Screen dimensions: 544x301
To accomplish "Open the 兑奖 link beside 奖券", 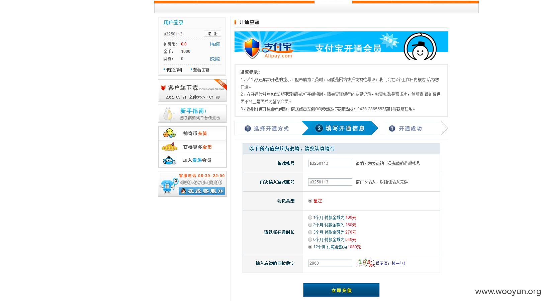I will [x=215, y=59].
